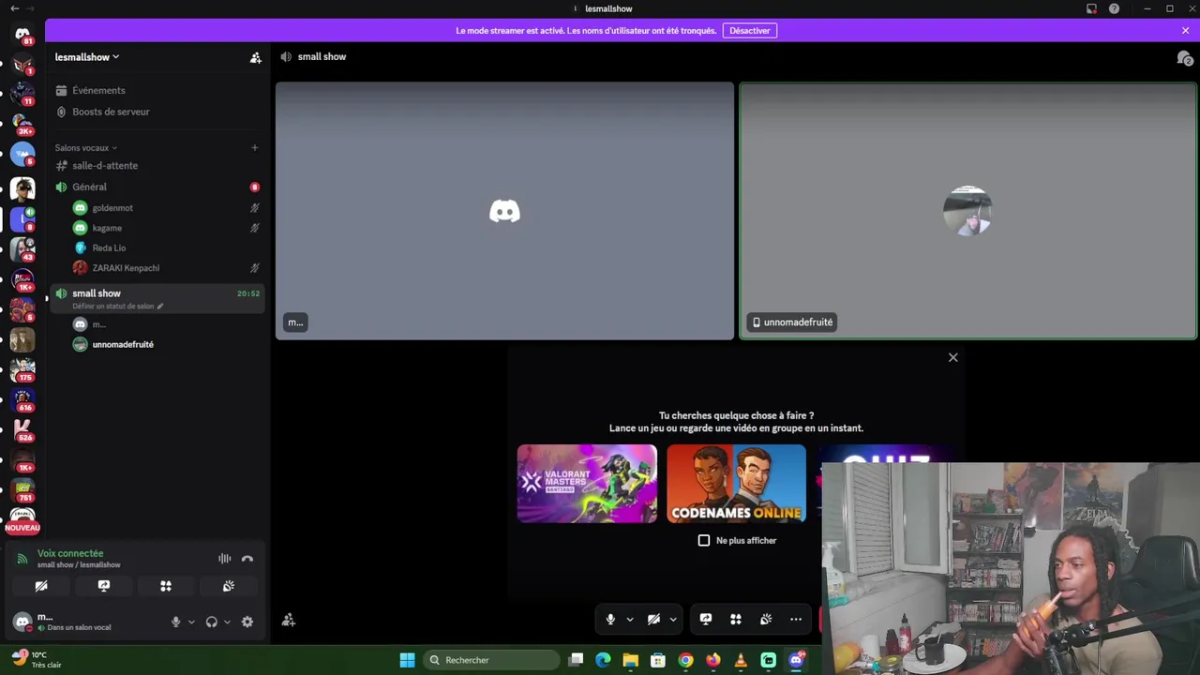Share your screen from voice panel
This screenshot has width=1200, height=675.
(104, 586)
